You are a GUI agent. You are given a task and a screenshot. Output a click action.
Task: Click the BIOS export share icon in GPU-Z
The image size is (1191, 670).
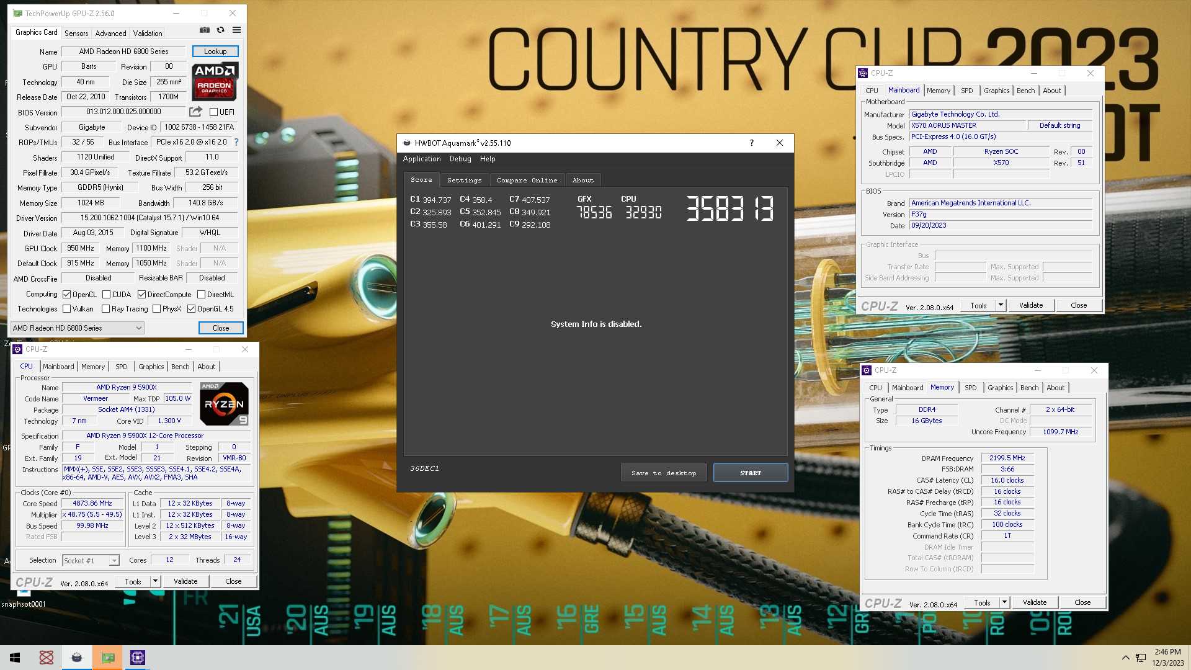coord(195,112)
